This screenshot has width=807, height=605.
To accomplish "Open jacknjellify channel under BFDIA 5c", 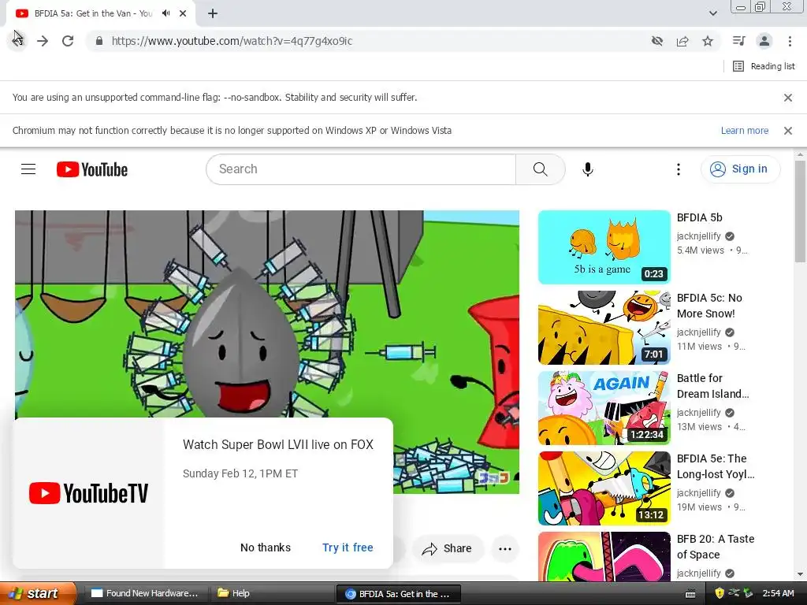I will click(x=698, y=332).
